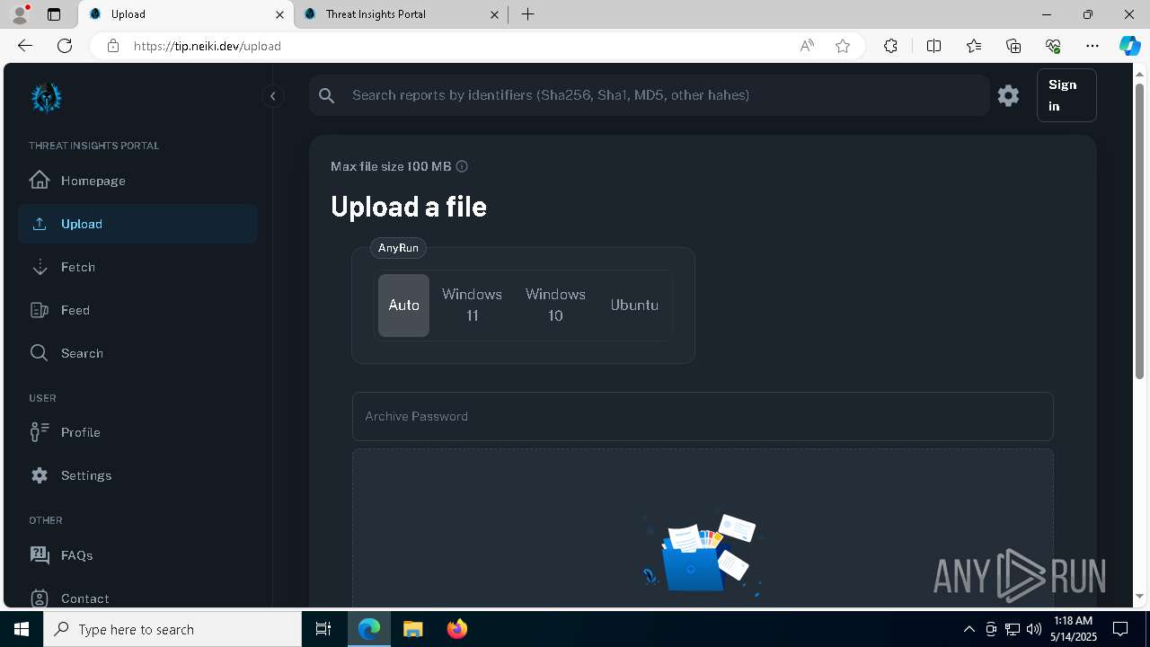Open the Contact link in the sidebar
This screenshot has height=647, width=1150.
click(x=137, y=598)
